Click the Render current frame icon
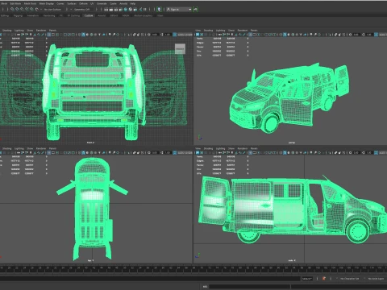The image size is (387, 290). (111, 10)
